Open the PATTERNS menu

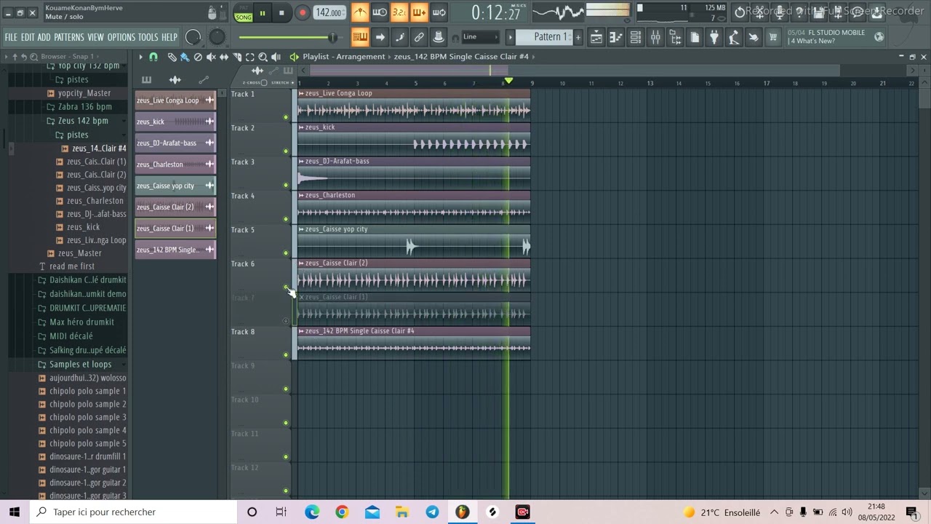(x=69, y=37)
